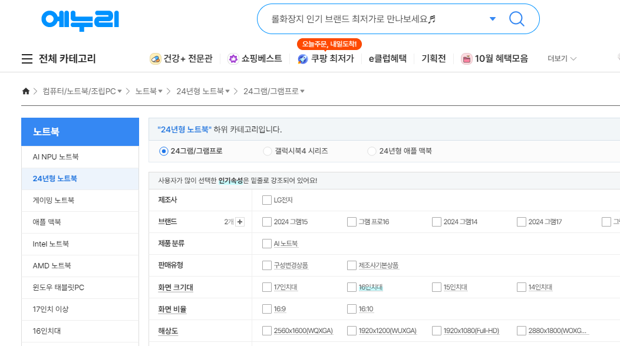This screenshot has height=346, width=620.
Task: Open 전체 카테고리 menu label
Action: coord(67,59)
